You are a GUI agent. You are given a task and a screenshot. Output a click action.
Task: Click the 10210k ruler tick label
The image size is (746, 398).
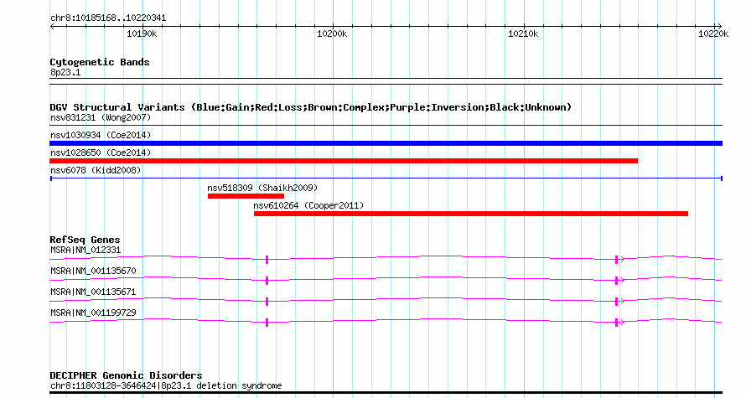pos(523,34)
